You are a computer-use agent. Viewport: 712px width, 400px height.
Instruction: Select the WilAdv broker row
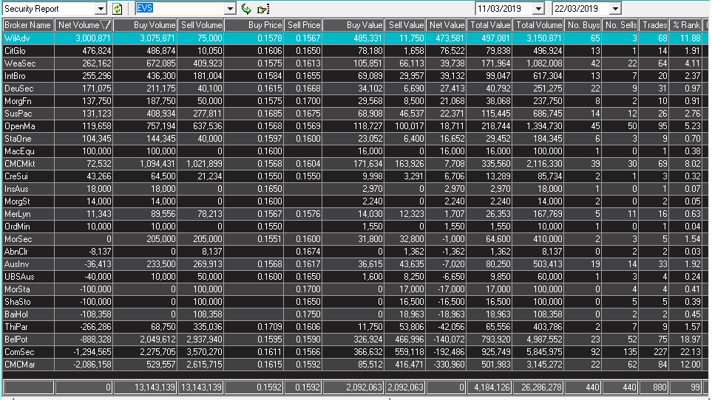tap(355, 38)
